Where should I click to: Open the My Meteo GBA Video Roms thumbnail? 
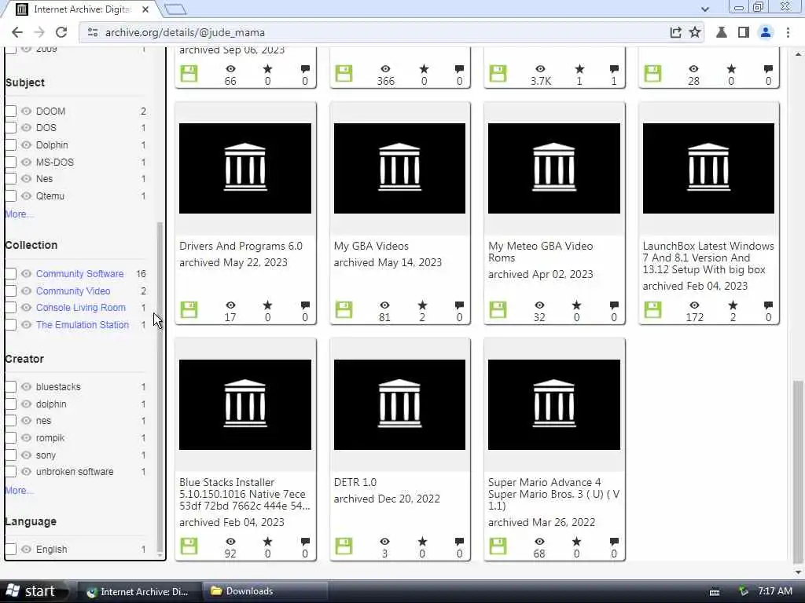[554, 168]
